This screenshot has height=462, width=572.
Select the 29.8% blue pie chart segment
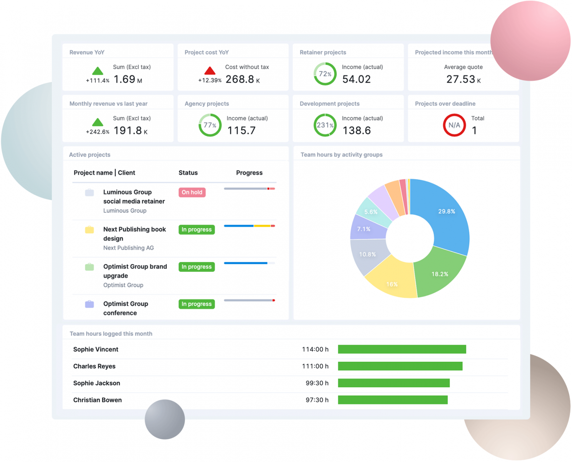pyautogui.click(x=446, y=212)
